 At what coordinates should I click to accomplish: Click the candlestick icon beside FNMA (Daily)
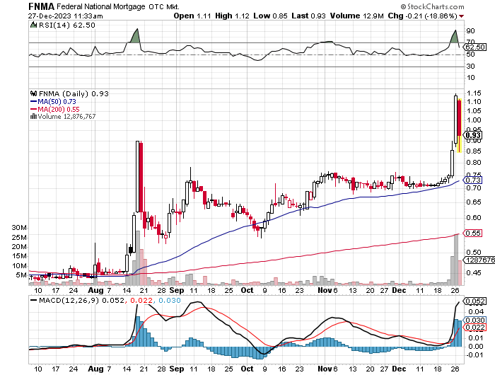pos(33,93)
